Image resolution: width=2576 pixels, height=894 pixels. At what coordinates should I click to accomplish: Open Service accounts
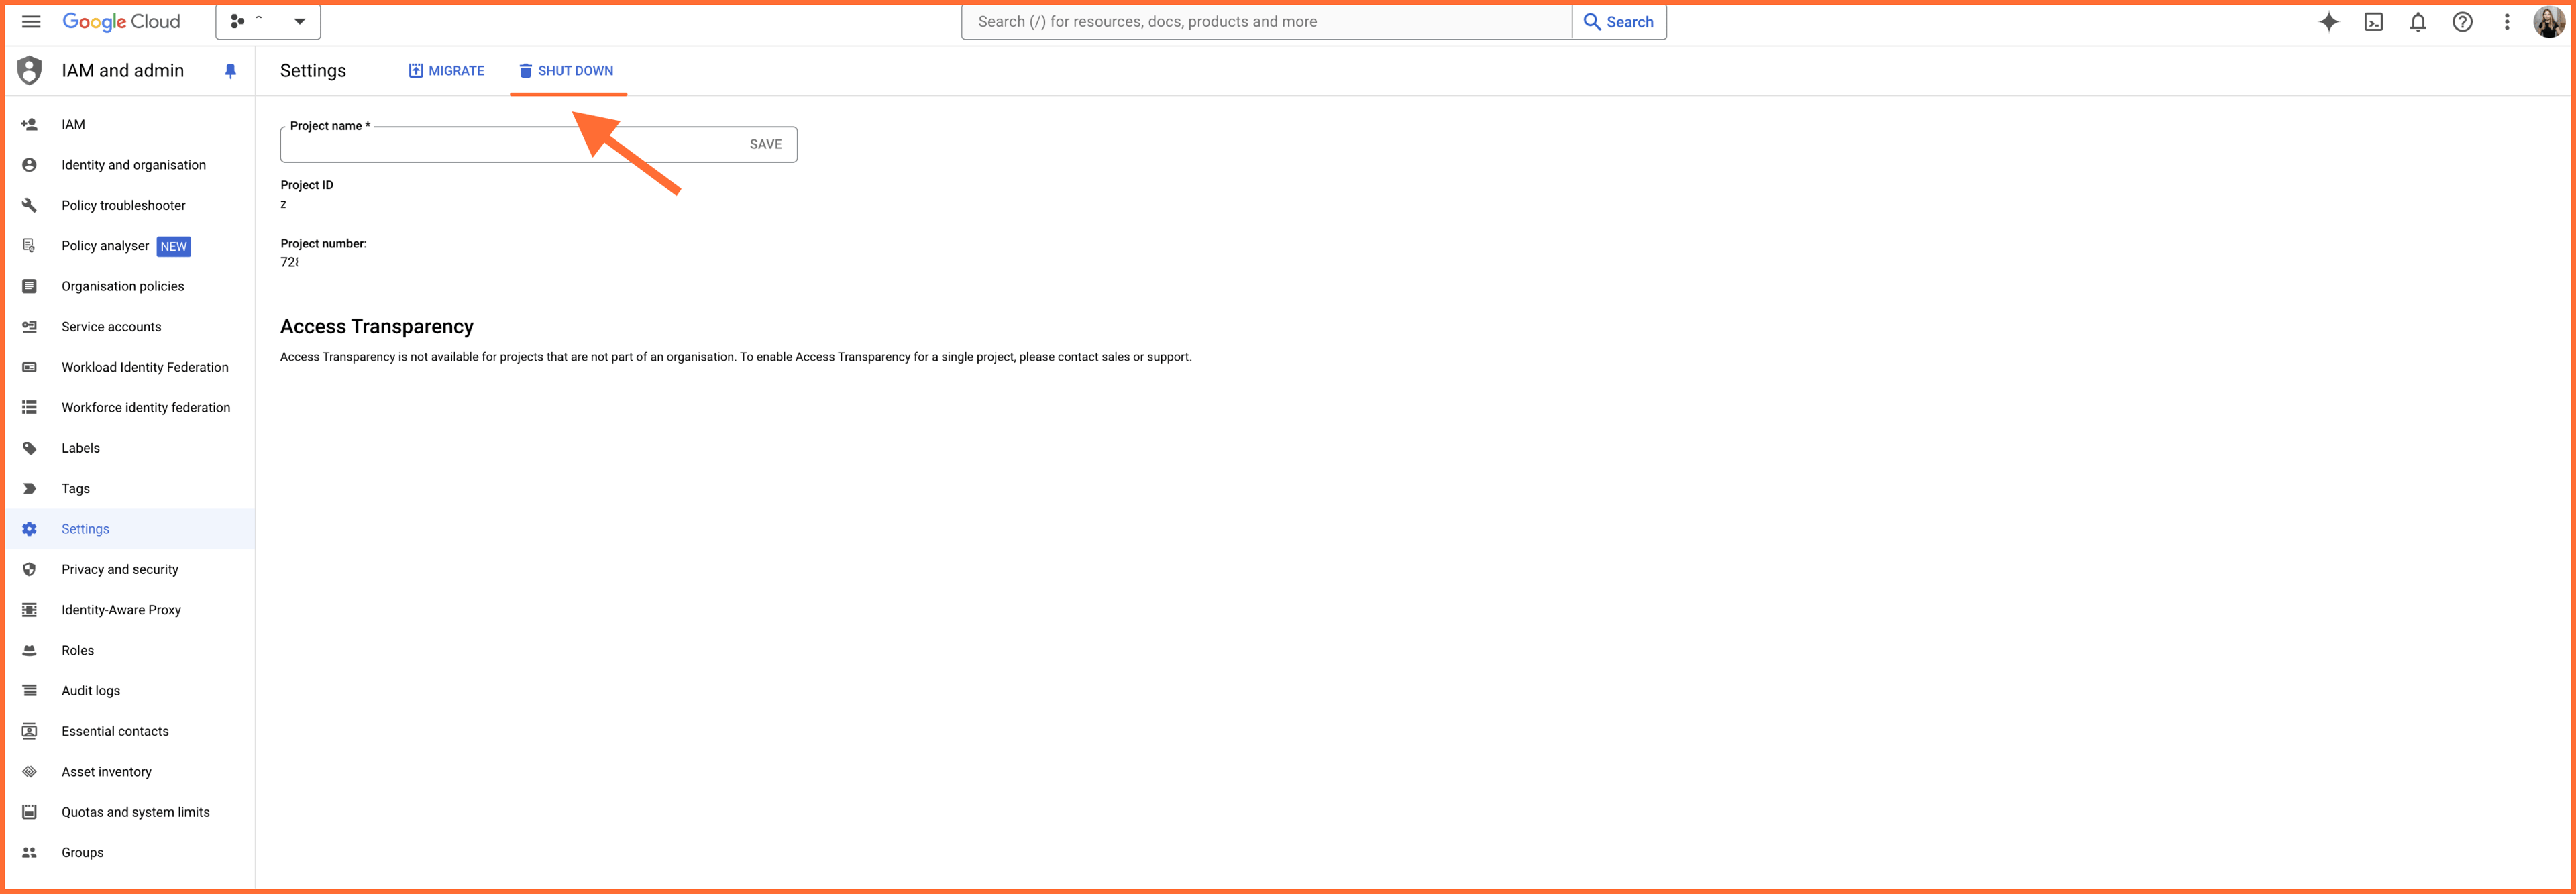130,327
